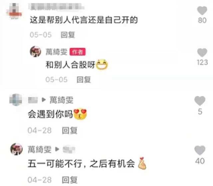Image resolution: width=213 pixels, height=186 pixels.
Task: Like the reply with 40 likes
Action: pyautogui.click(x=200, y=150)
